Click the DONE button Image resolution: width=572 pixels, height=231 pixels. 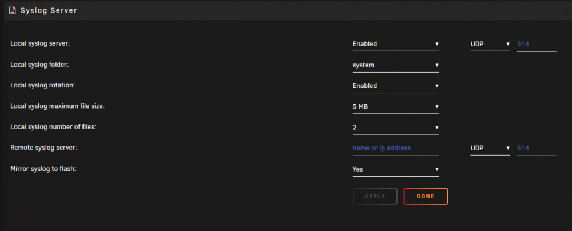426,196
